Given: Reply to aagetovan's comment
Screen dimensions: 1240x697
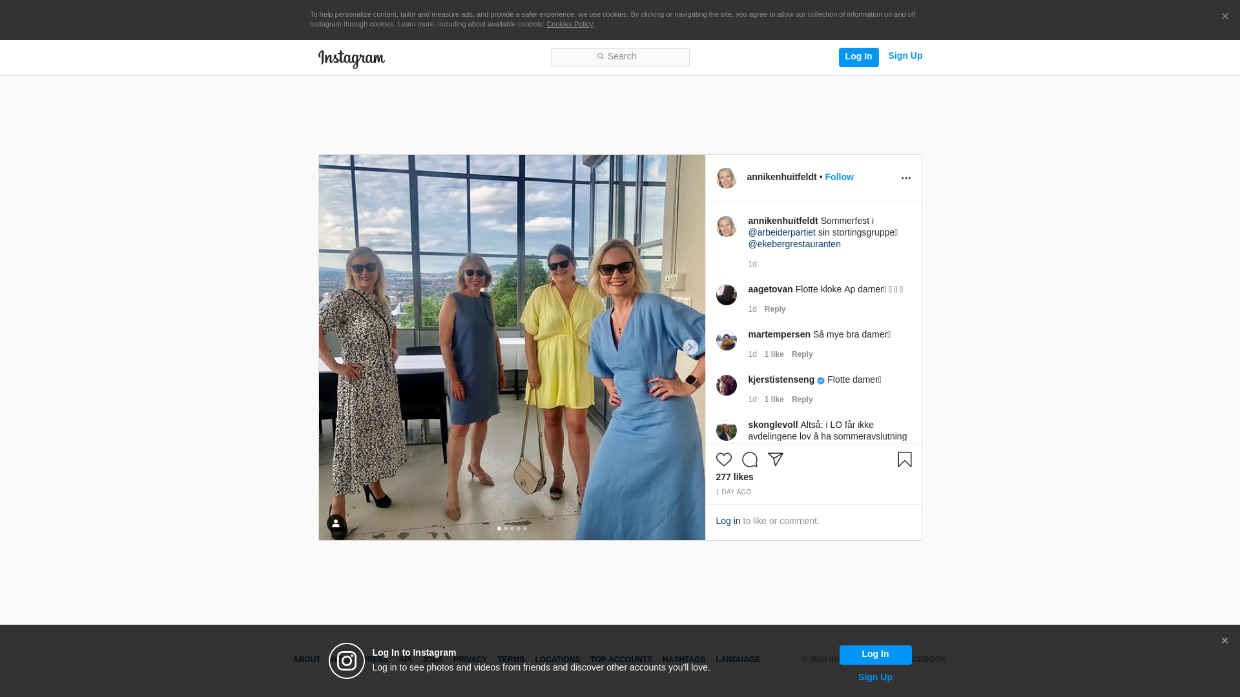Looking at the screenshot, I should [x=775, y=309].
